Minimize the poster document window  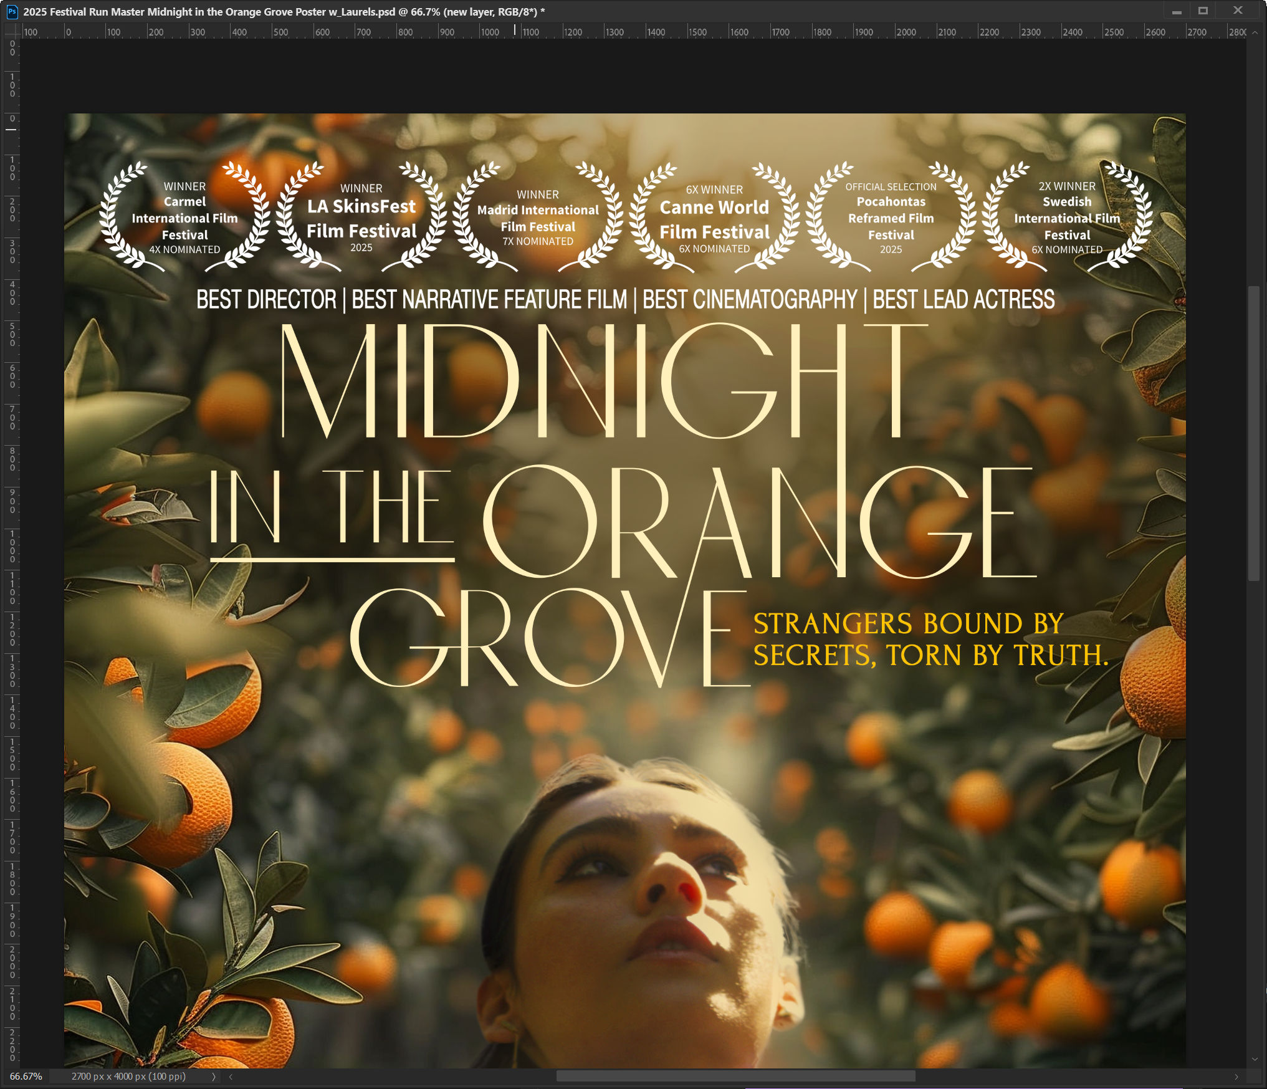click(1177, 11)
